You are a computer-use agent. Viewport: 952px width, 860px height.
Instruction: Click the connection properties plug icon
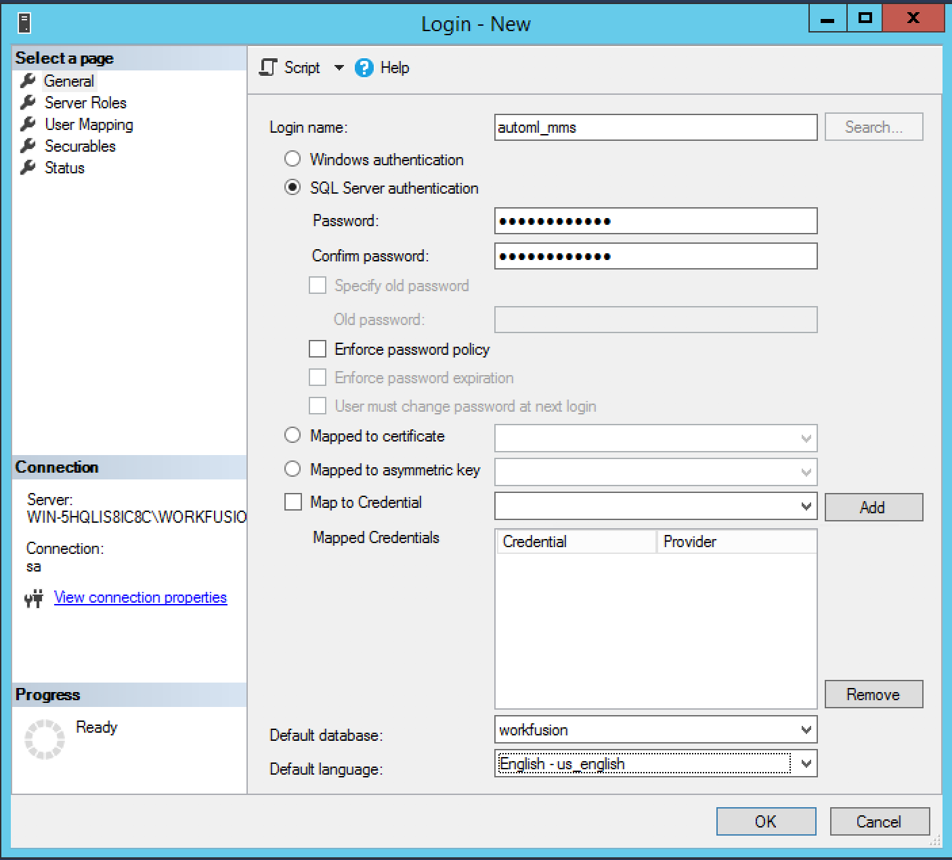(x=34, y=598)
